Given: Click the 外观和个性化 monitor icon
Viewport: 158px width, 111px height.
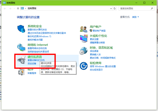Looking at the screenshot, I should [x=84, y=39].
